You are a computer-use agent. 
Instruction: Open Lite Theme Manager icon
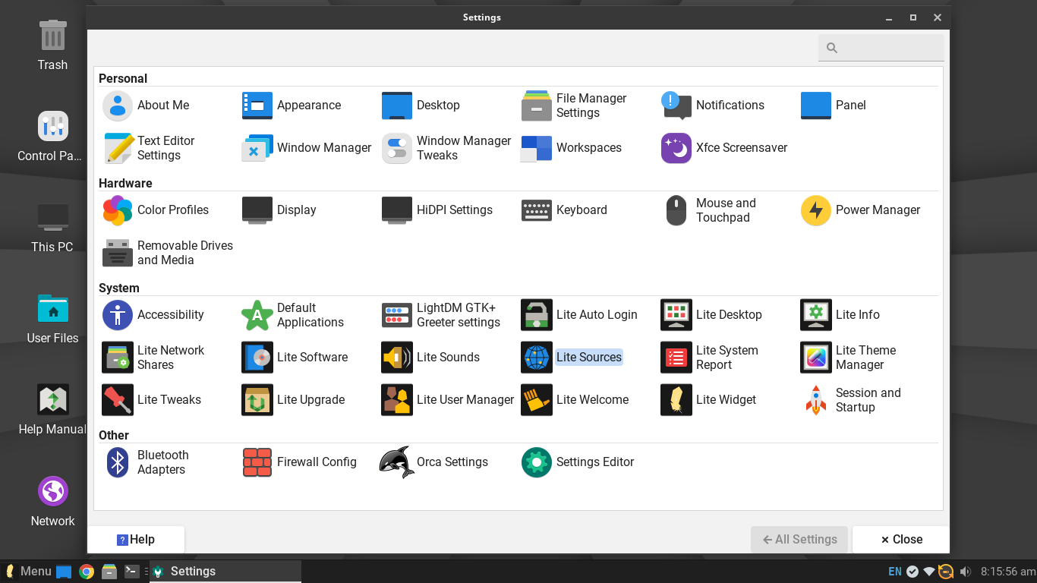pos(816,358)
